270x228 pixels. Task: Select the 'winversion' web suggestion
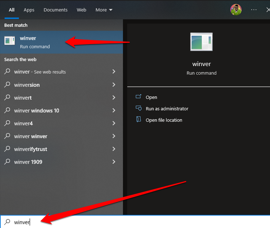click(x=61, y=85)
